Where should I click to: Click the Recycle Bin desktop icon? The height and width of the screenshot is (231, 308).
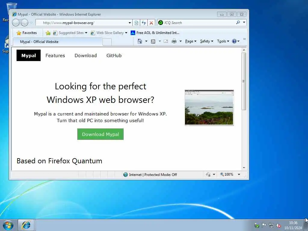pyautogui.click(x=9, y=12)
